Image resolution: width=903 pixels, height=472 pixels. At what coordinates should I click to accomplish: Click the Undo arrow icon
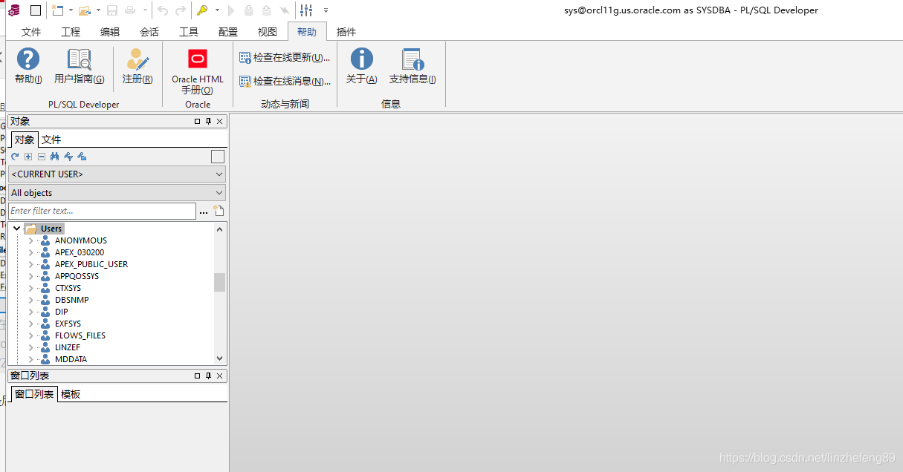(163, 10)
